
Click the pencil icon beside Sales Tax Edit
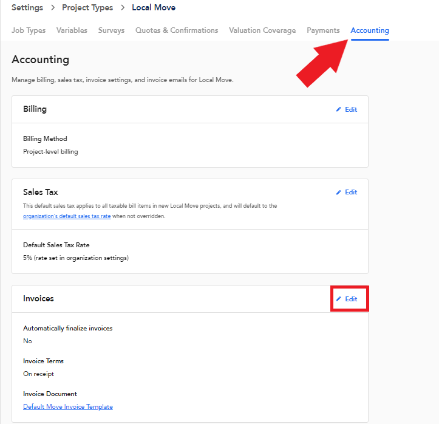point(338,192)
